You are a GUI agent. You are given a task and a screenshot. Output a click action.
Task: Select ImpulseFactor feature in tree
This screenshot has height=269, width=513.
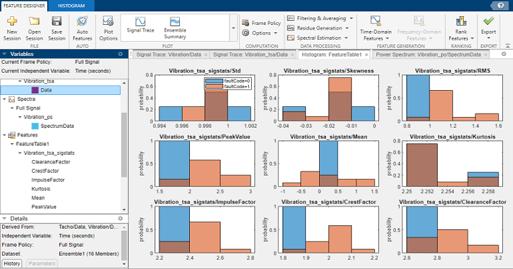coord(48,180)
